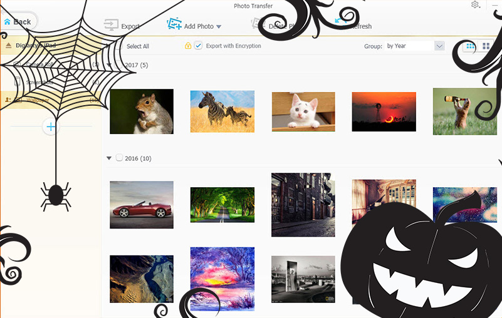Click the plus icon to add album
502x318 pixels.
[x=51, y=127]
